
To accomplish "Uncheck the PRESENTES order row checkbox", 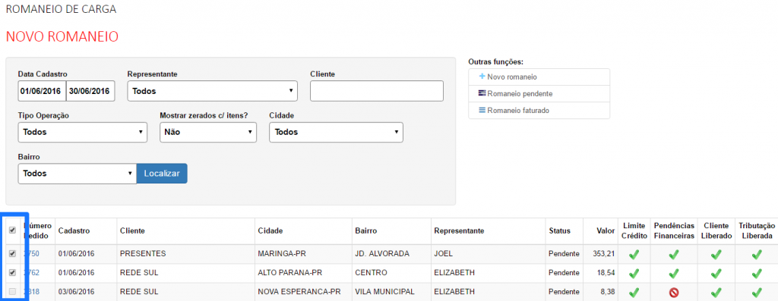I will [x=12, y=253].
